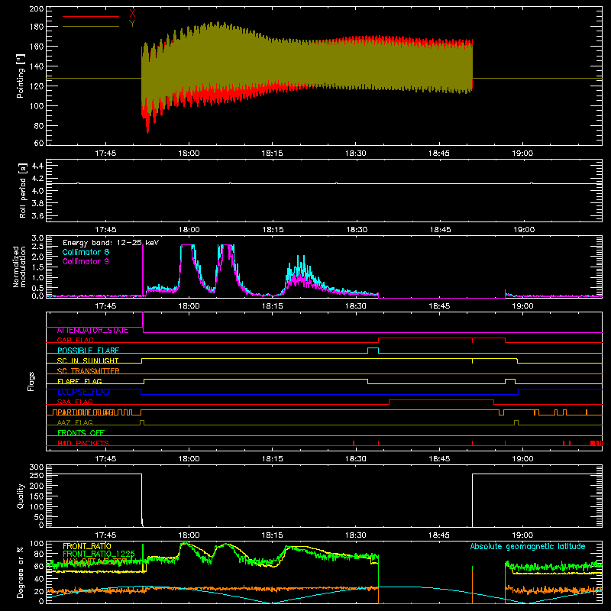Select the green FRONT_RATIO_1225 legend label
Screen dimensions: 611x611
click(x=99, y=554)
